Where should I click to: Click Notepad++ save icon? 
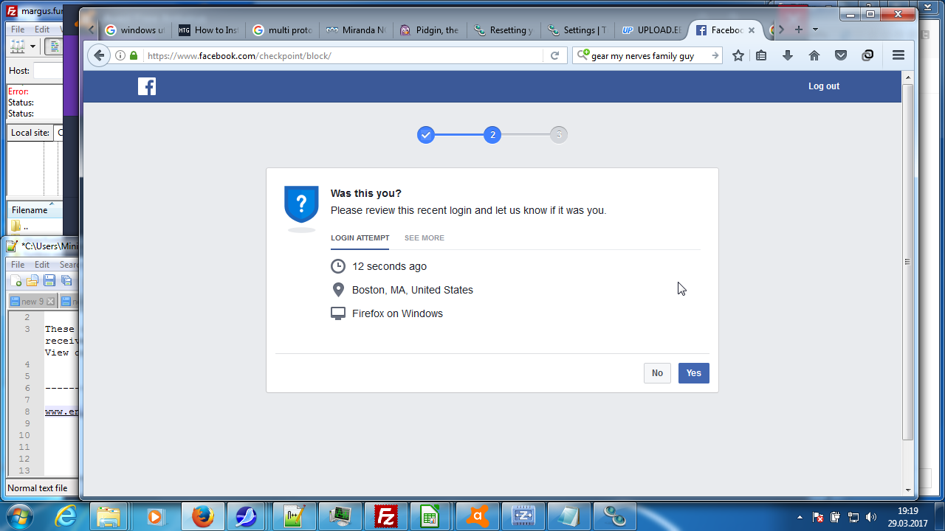click(x=49, y=280)
